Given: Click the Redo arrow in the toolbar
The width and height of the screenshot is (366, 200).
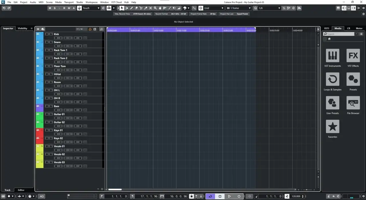Looking at the screenshot, I should tap(9, 8).
